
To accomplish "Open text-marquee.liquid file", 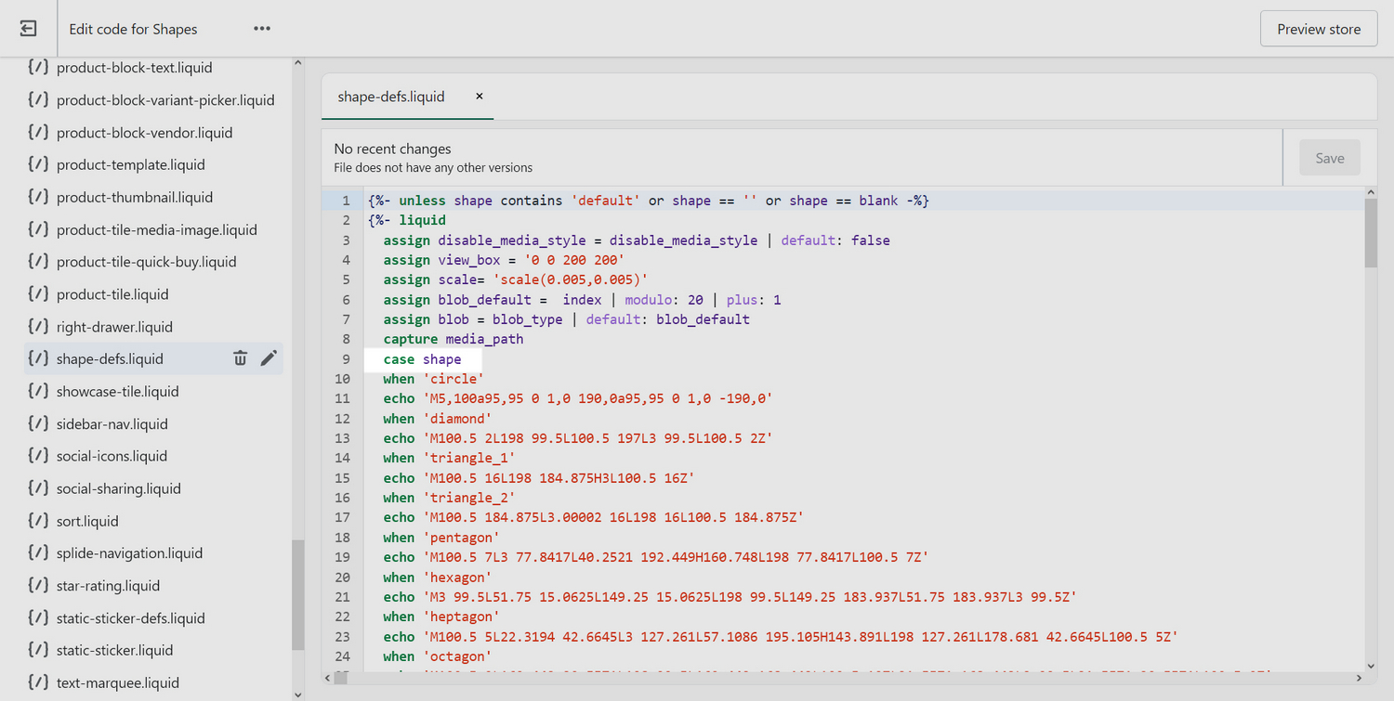I will pyautogui.click(x=117, y=682).
